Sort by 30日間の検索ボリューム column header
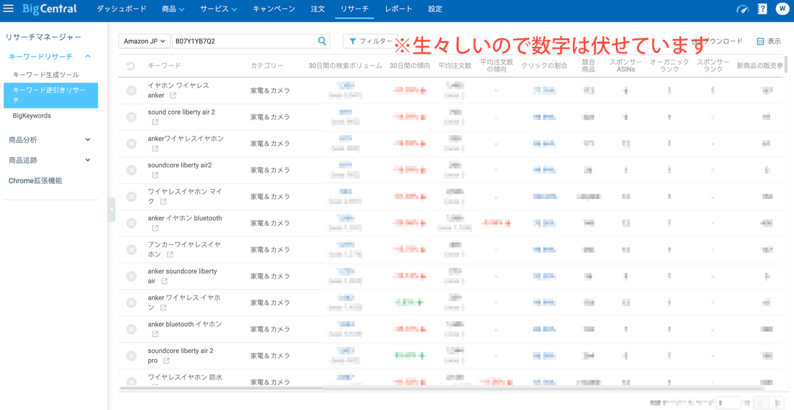 [345, 66]
